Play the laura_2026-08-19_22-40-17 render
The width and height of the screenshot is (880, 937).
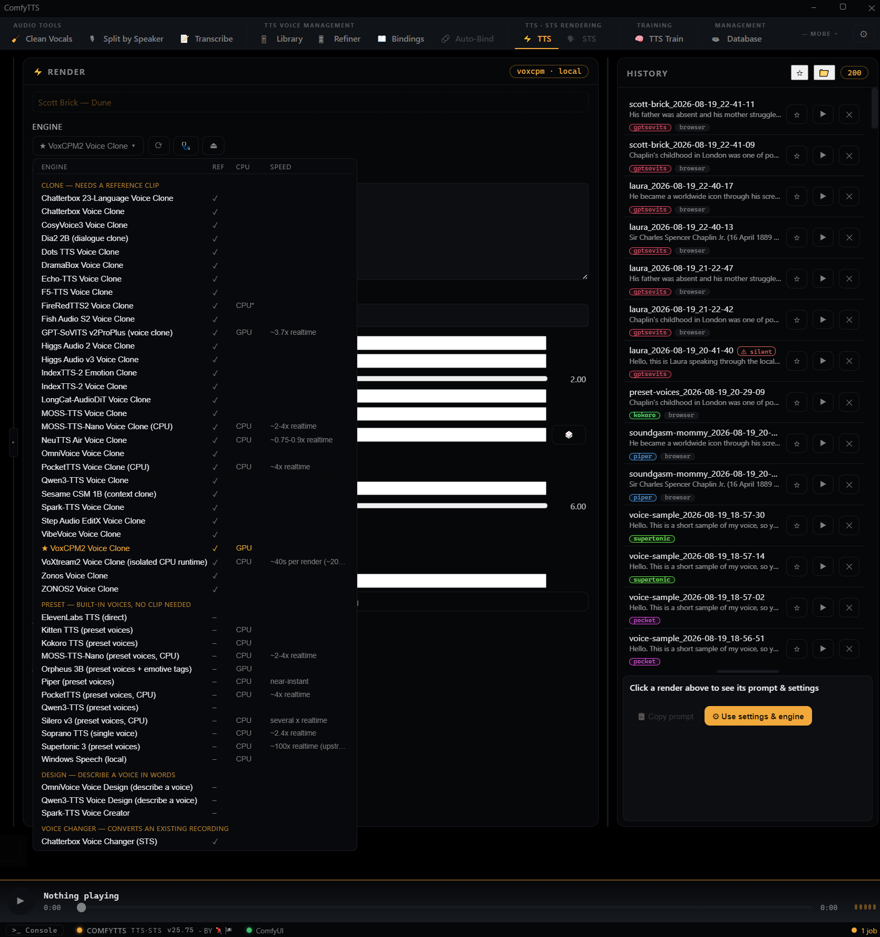(823, 197)
